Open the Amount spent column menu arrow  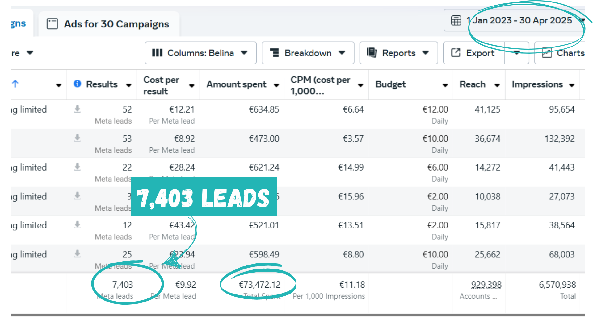[x=276, y=85]
